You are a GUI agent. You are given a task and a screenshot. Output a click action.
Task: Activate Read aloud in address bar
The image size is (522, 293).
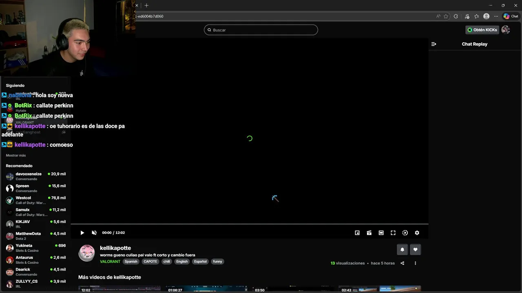point(438,16)
